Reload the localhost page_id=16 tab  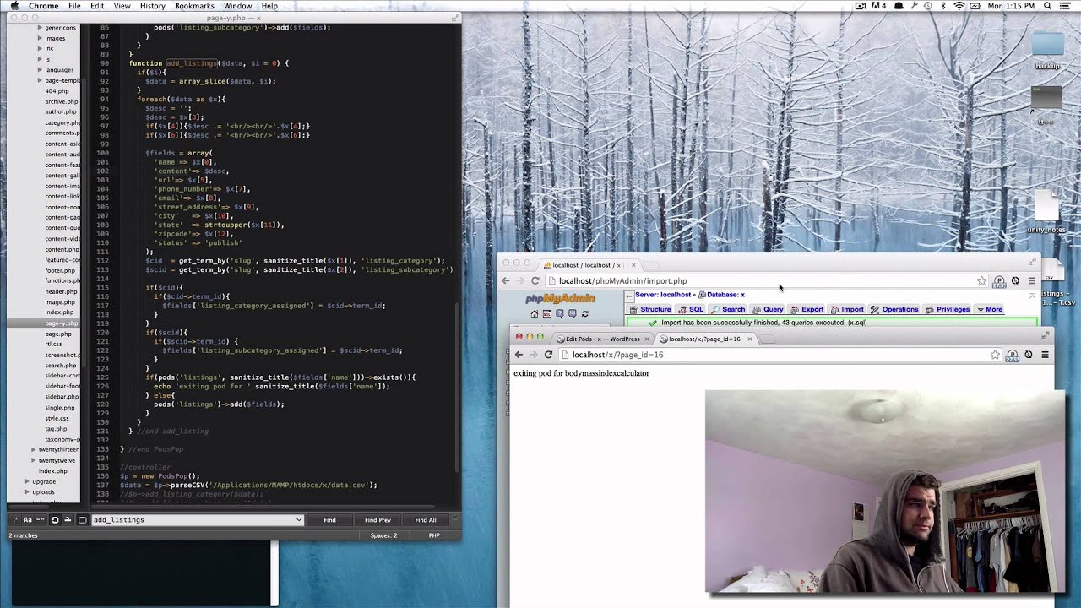tap(548, 355)
